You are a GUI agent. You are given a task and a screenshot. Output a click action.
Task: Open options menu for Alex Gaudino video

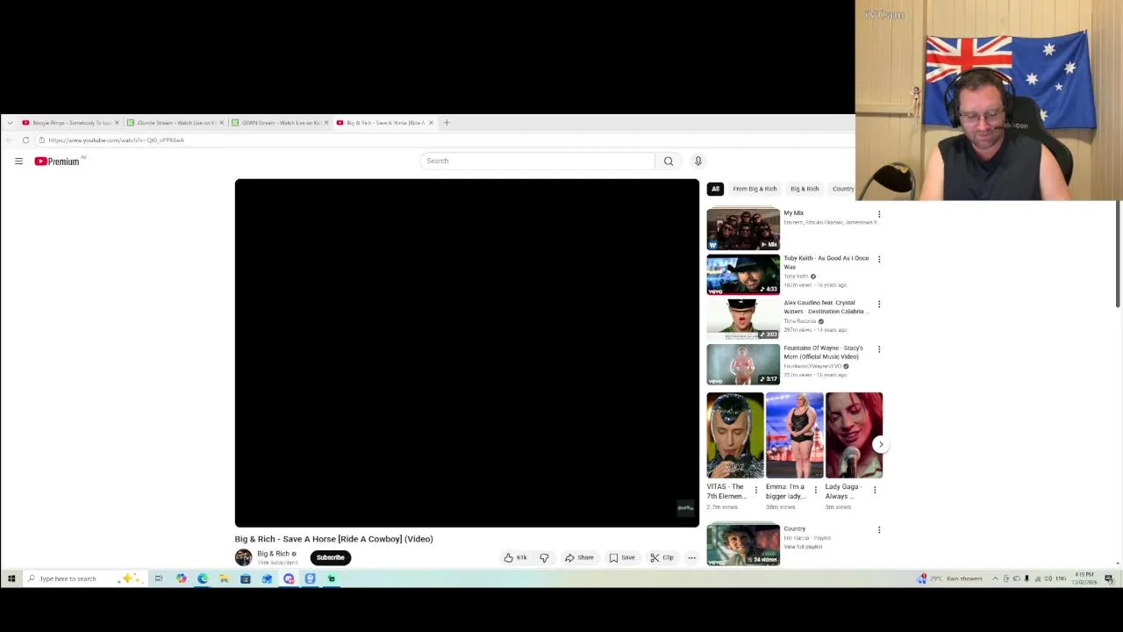coord(879,304)
